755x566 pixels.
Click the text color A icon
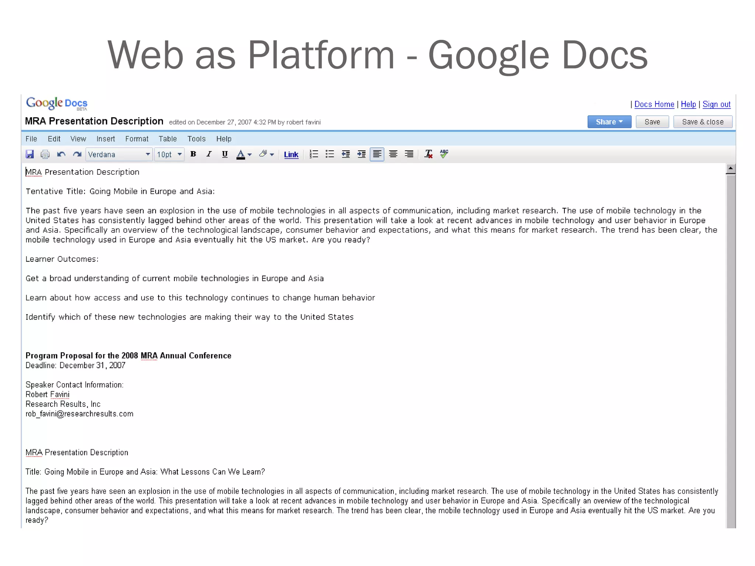pos(241,154)
